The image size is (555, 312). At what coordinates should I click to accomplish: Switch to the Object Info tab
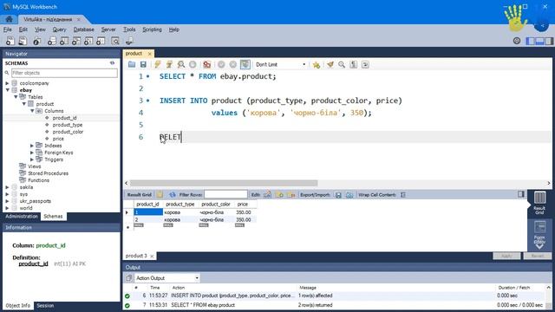click(18, 305)
